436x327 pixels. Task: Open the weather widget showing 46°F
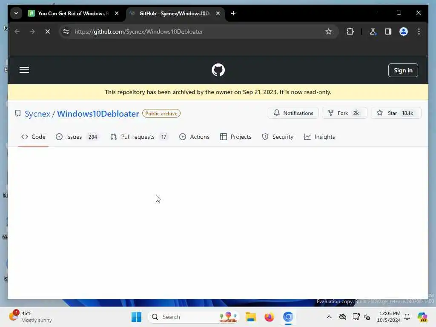[30, 317]
